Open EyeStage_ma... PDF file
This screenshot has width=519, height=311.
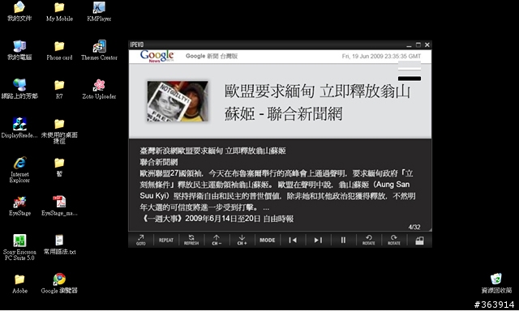[59, 206]
